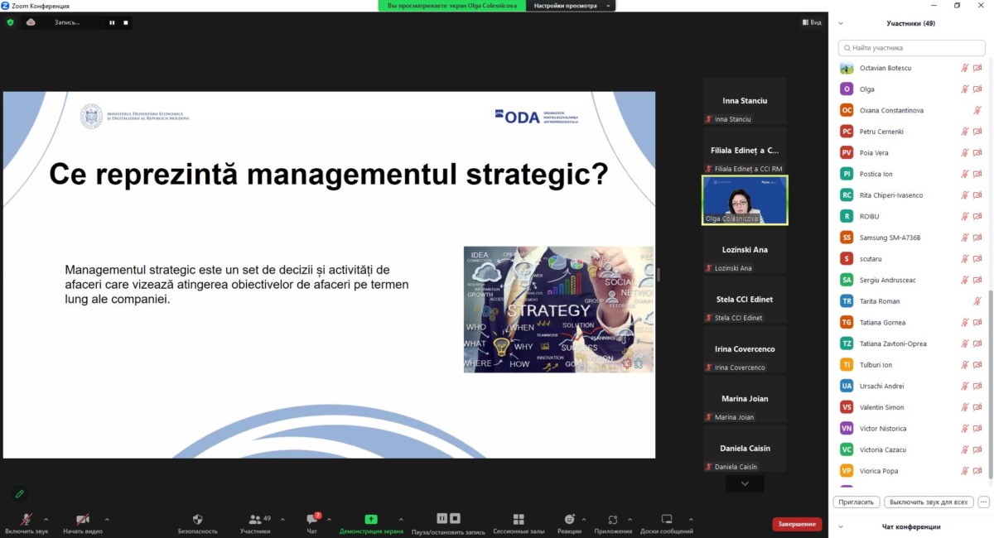
Task: Click the green encryption shield icon top-left
Action: [x=10, y=22]
